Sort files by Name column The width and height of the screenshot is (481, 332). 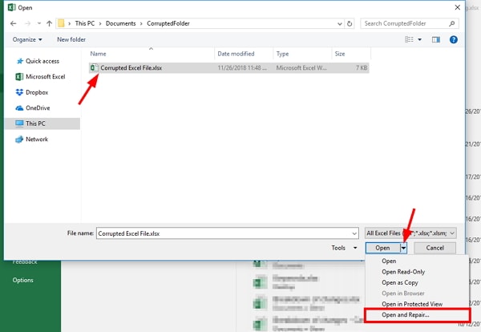click(x=98, y=54)
